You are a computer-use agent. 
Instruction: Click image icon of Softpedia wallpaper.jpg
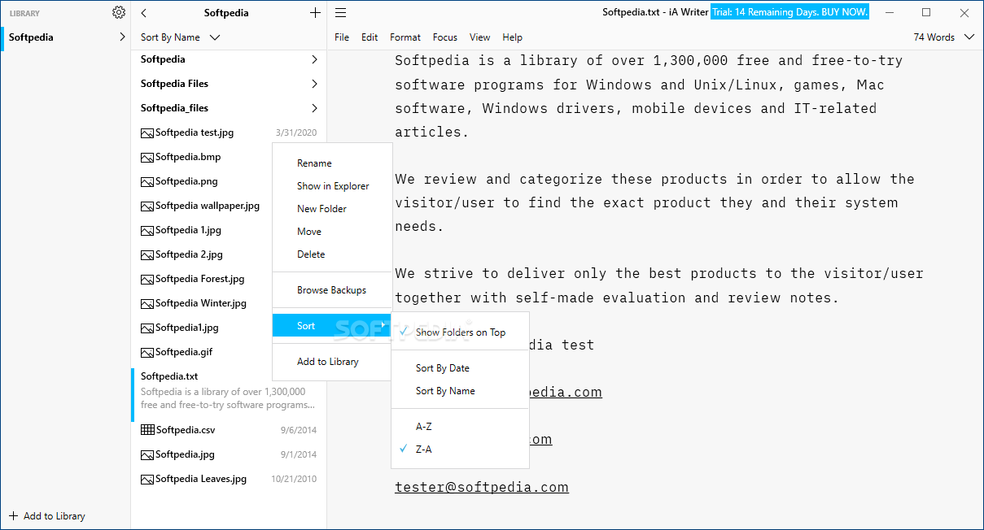147,206
